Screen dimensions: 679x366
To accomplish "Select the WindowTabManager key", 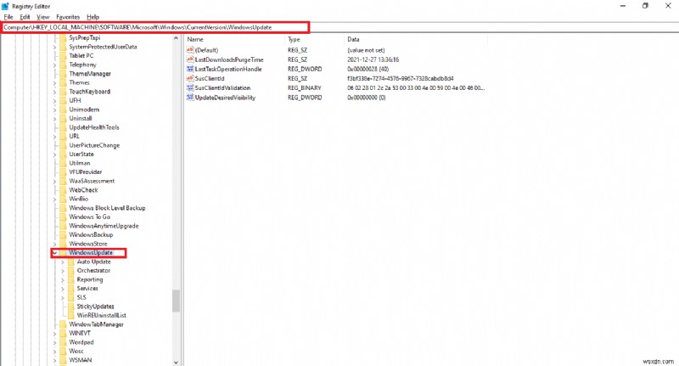I will [x=96, y=324].
